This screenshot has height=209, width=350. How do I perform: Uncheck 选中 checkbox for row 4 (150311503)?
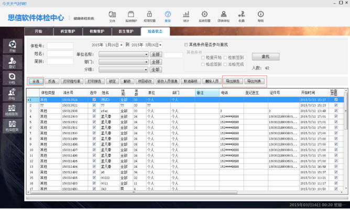(x=94, y=116)
